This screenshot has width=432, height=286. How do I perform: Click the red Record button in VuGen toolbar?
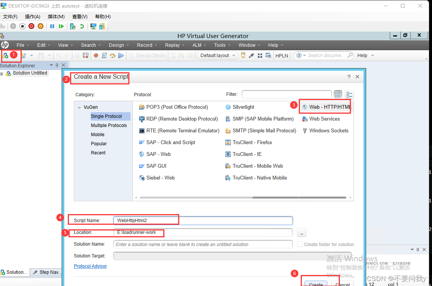coord(96,56)
